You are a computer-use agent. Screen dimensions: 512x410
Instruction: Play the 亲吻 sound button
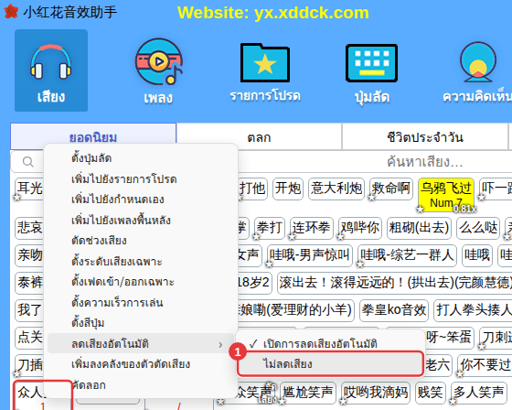click(29, 255)
